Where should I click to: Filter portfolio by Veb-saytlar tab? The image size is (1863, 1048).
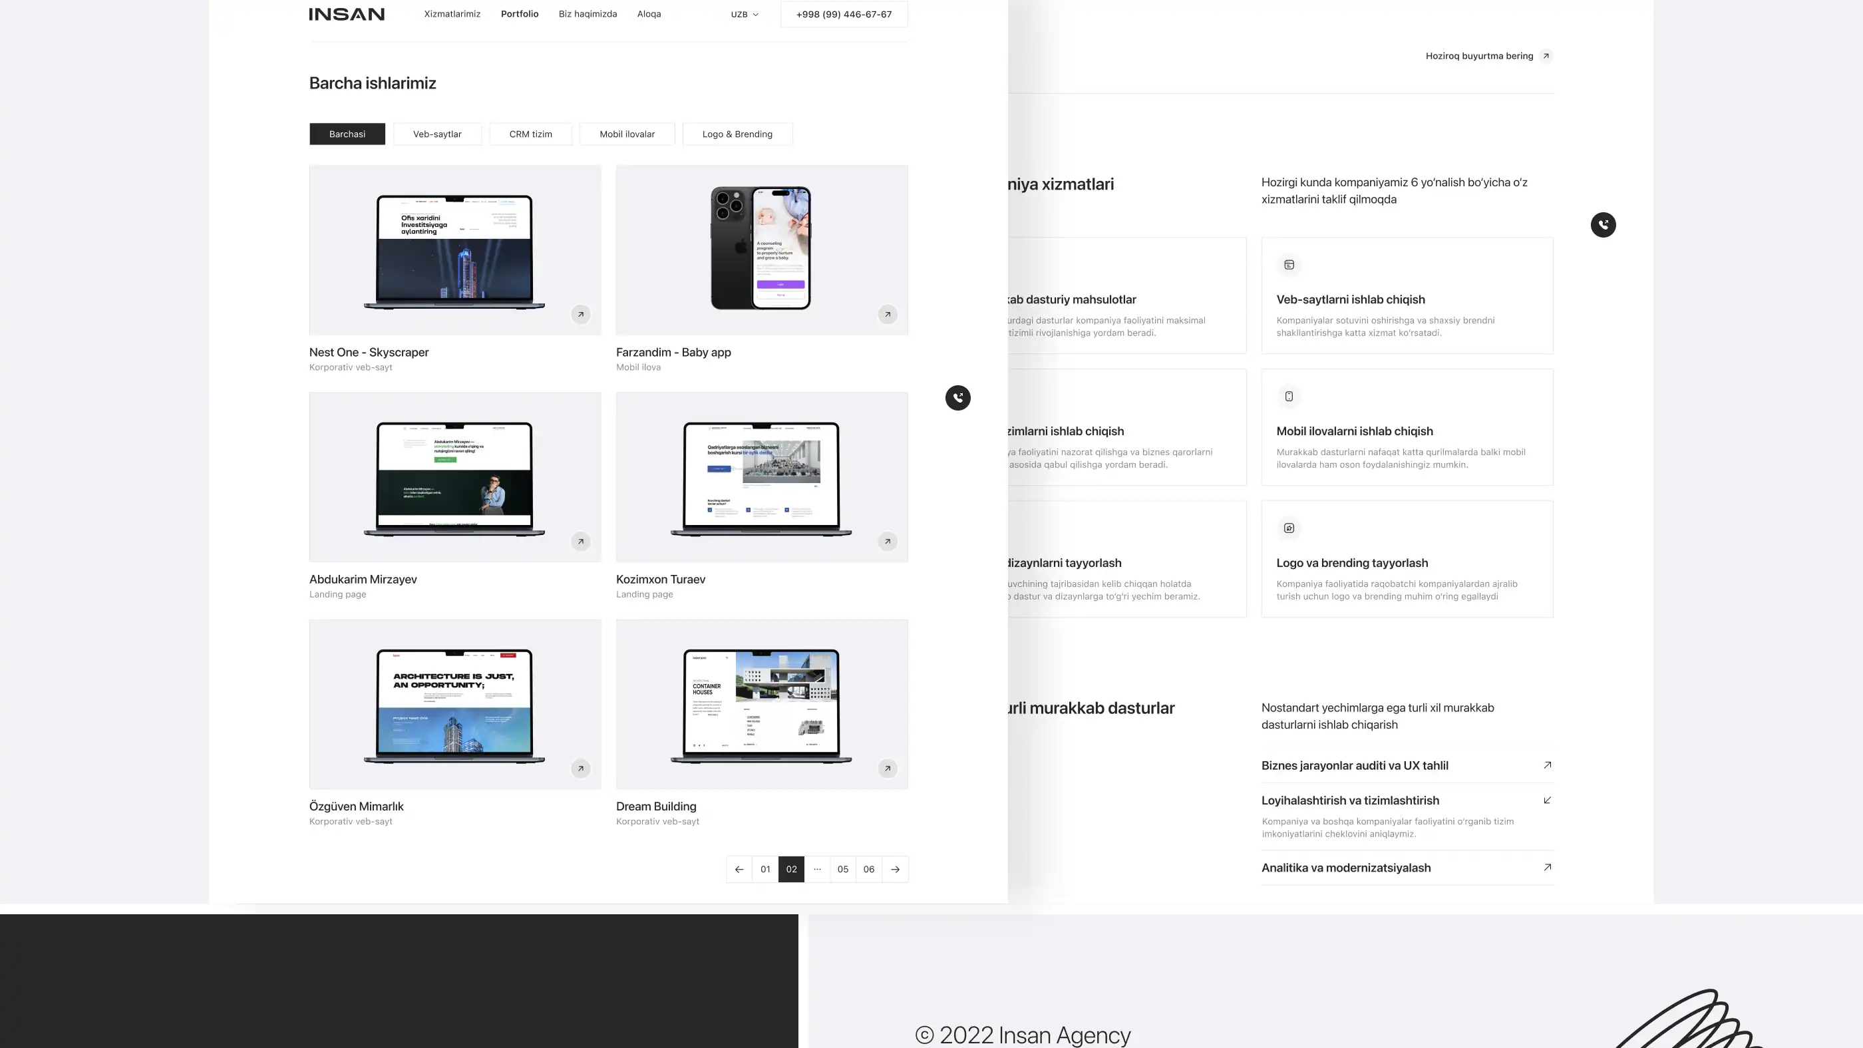(x=437, y=134)
